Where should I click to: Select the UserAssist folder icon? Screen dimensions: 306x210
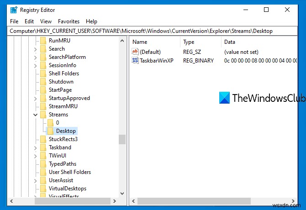43,180
